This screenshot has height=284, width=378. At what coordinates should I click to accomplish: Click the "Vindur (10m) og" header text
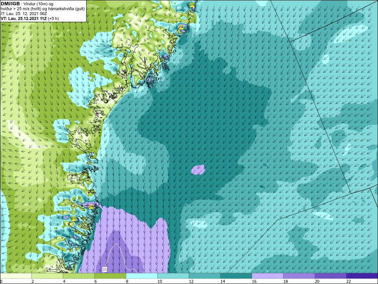point(39,4)
